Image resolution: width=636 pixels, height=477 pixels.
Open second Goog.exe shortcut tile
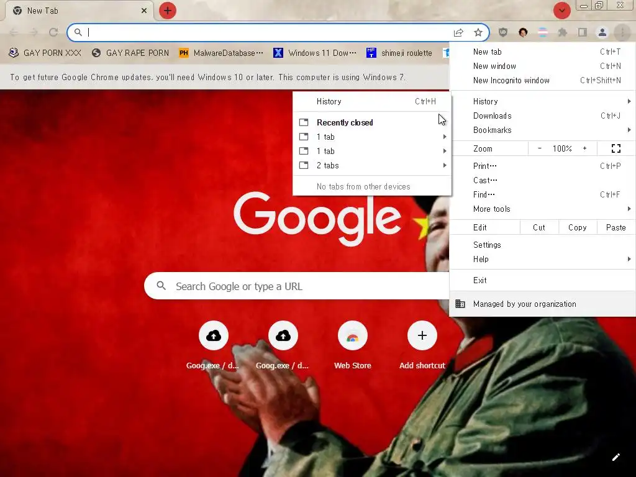(283, 345)
